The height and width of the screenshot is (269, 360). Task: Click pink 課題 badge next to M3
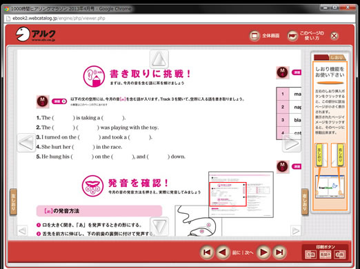coord(59,101)
